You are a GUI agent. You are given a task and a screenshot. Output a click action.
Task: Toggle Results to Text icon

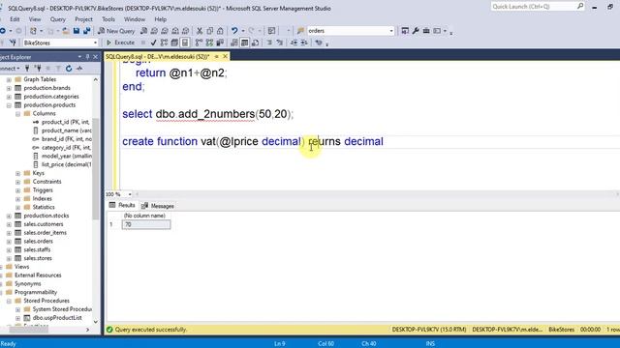(x=234, y=43)
